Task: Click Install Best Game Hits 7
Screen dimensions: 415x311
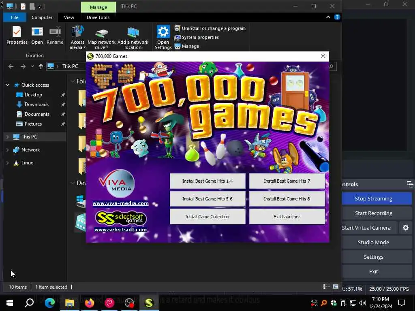Action: point(287,181)
